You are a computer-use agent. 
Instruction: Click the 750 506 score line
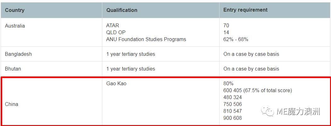(233, 104)
